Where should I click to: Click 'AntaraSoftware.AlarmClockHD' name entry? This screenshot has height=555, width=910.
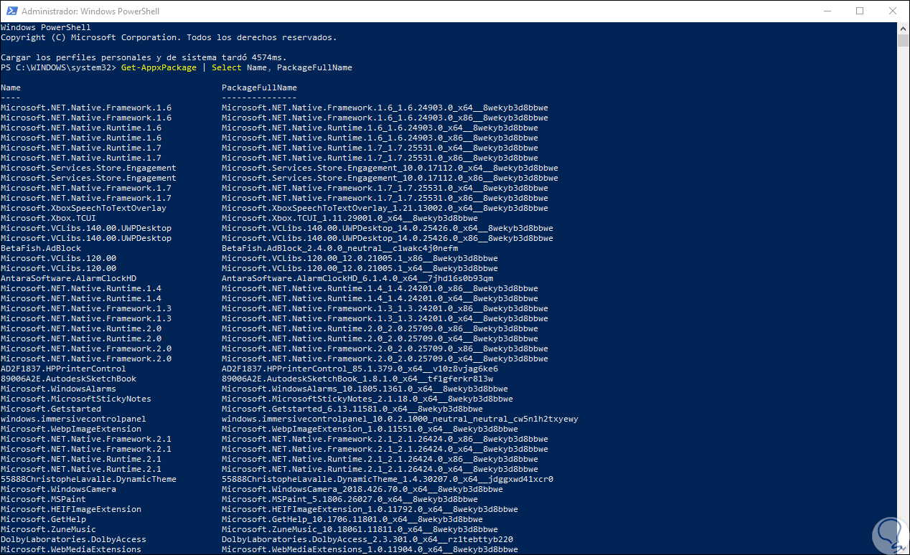coord(68,278)
